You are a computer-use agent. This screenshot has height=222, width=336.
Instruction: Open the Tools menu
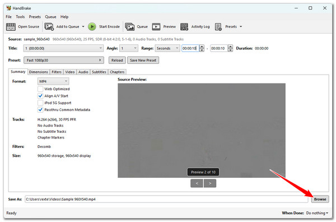(x=20, y=17)
